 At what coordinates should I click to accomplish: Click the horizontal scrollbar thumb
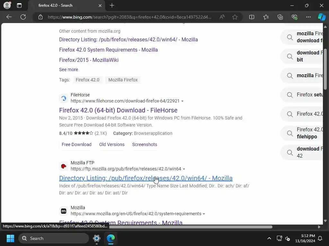[x=191, y=227]
